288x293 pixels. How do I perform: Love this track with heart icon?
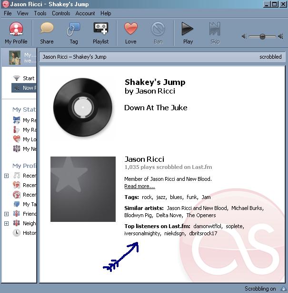[131, 29]
